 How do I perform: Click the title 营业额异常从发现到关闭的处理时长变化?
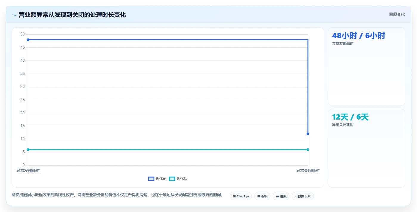point(72,15)
